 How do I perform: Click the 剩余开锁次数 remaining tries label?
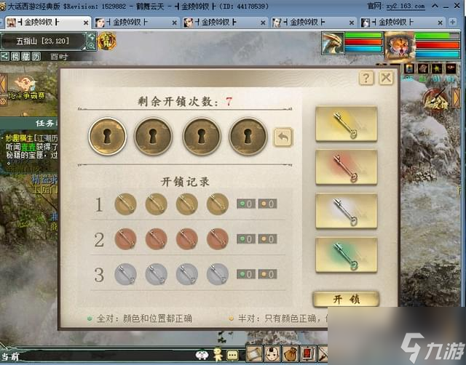tap(178, 102)
